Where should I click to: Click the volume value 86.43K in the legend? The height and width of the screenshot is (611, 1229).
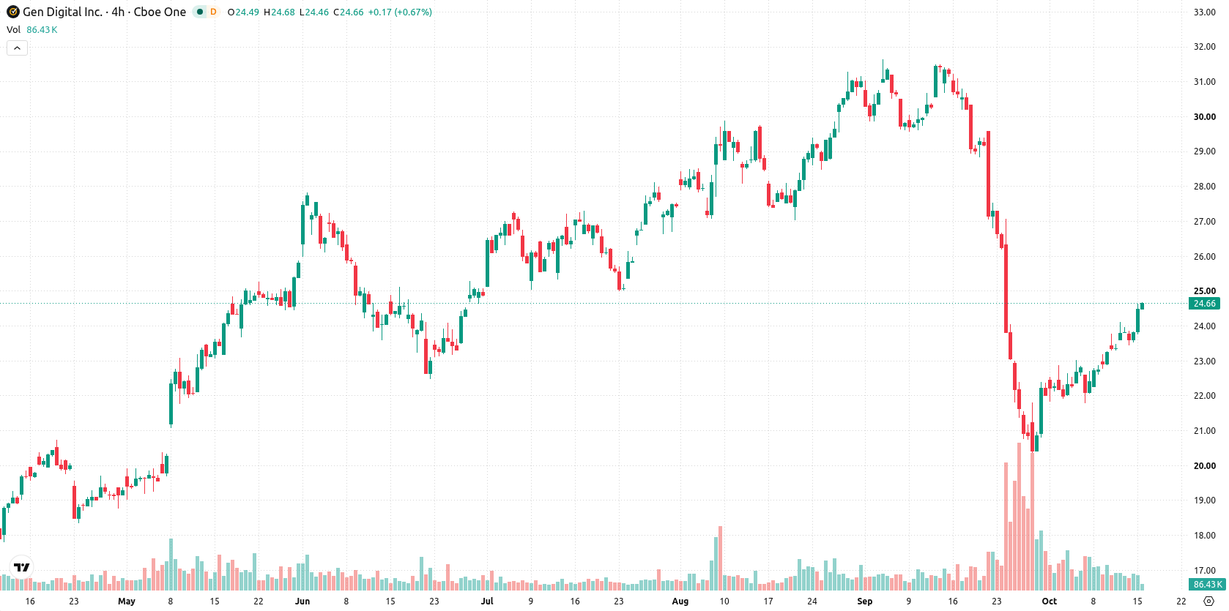click(42, 30)
